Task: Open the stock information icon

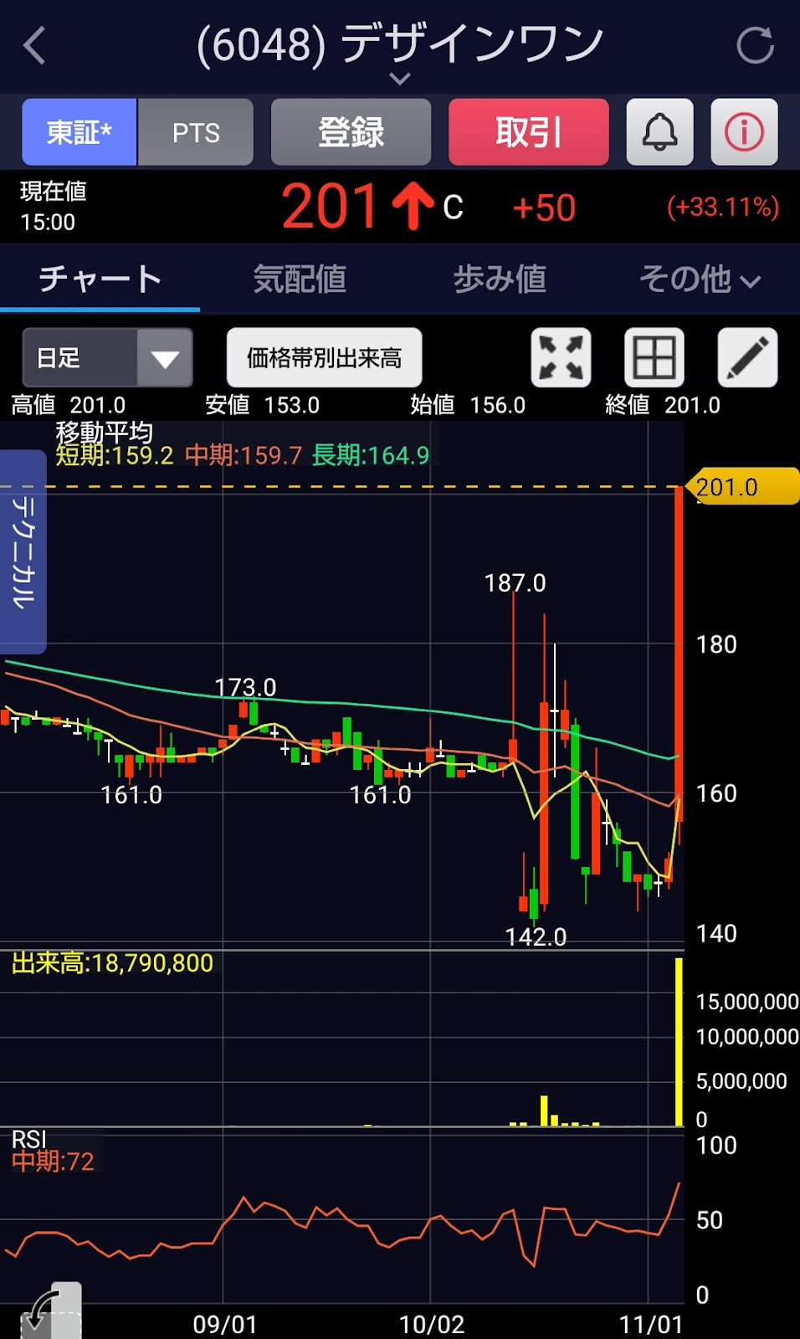Action: pos(744,132)
